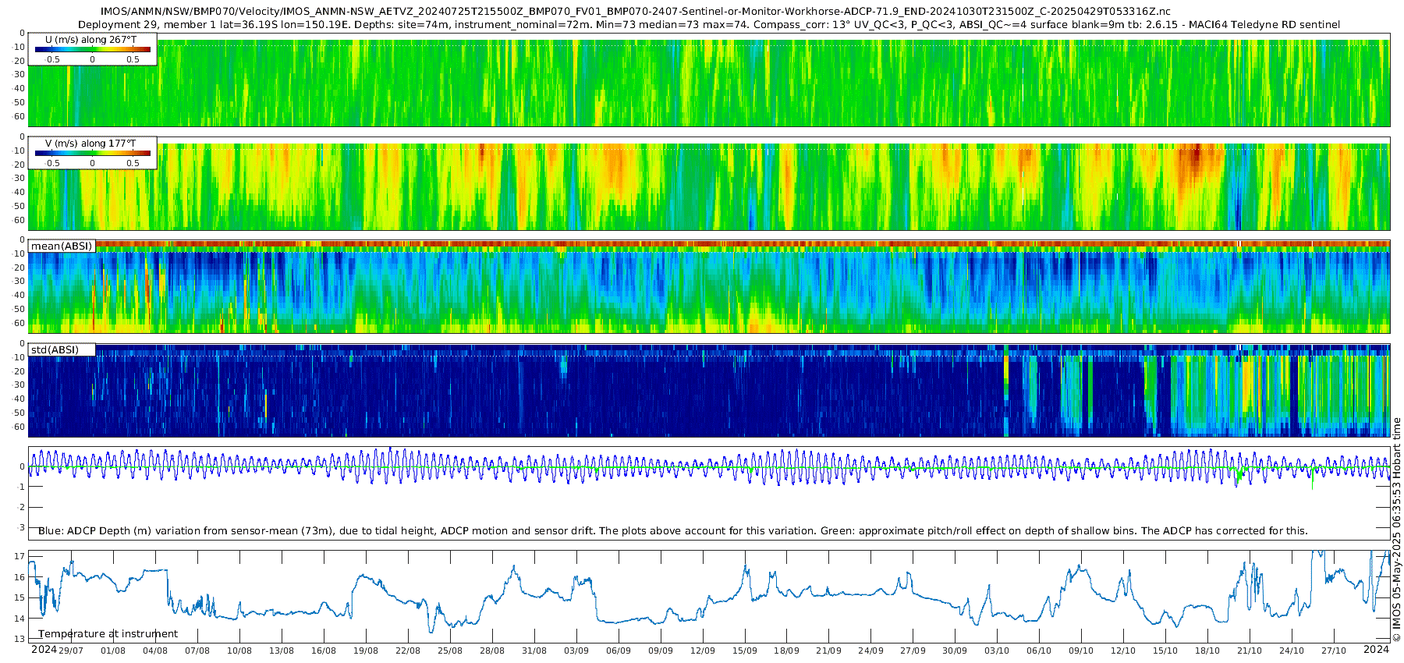Click the 17 tick on the temperature axis
This screenshot has width=1404, height=663.
click(19, 557)
